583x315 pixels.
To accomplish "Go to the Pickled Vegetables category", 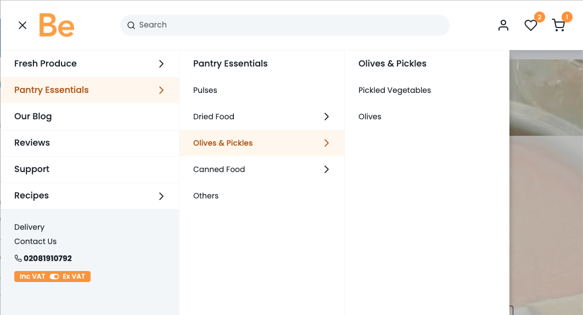I will coord(395,90).
